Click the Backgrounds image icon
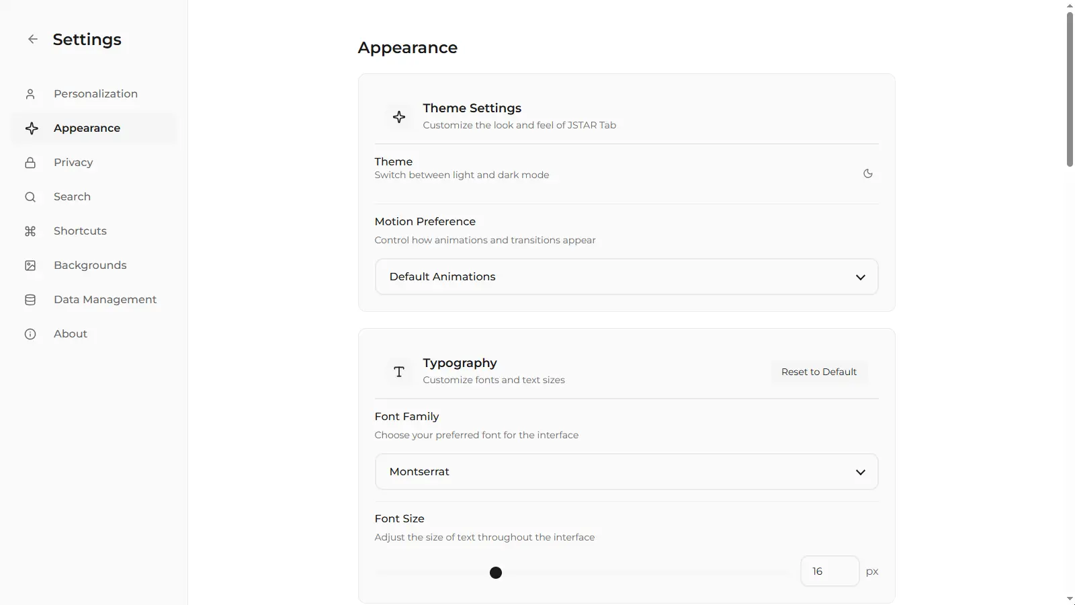The height and width of the screenshot is (605, 1075). pos(30,266)
